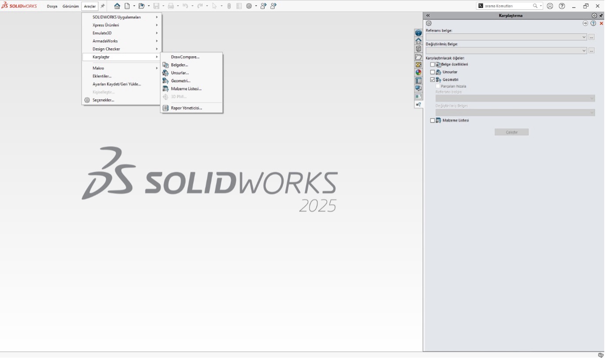Open the Appearances and Scenes panel
The width and height of the screenshot is (606, 359).
[x=419, y=72]
